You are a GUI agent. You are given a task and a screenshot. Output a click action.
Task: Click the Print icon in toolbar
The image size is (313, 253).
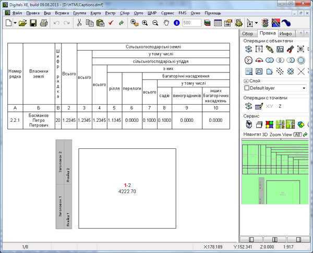43,23
